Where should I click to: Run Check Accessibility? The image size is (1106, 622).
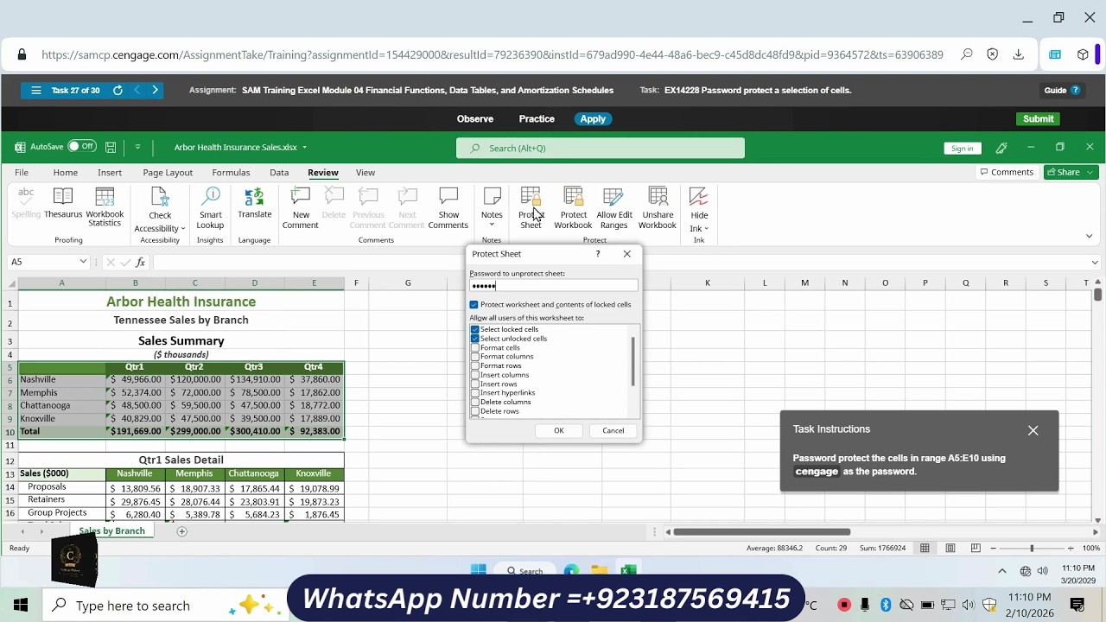[160, 210]
